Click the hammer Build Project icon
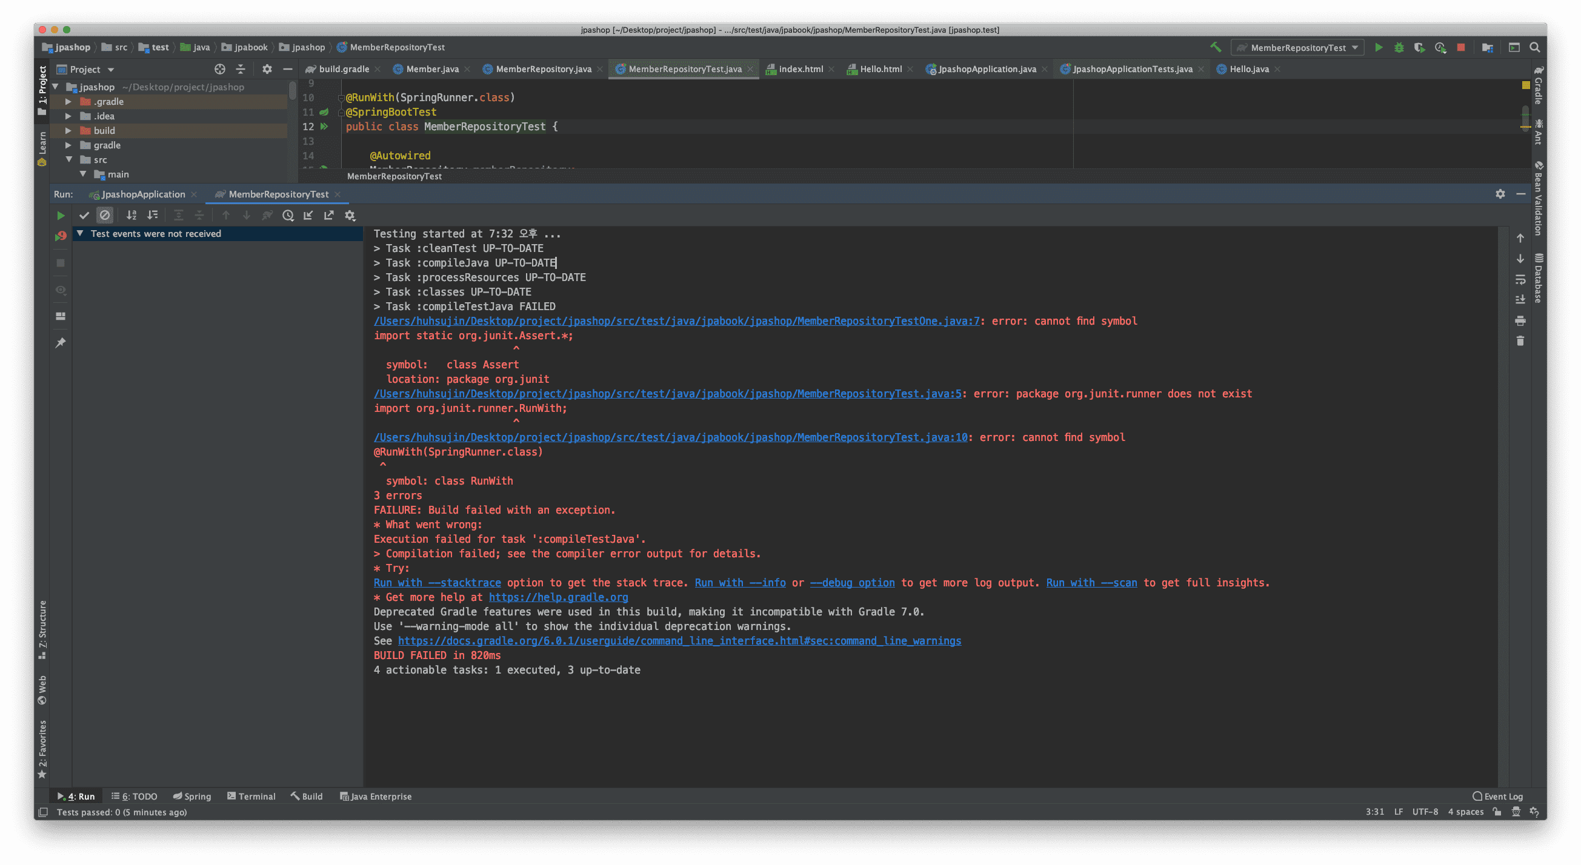 pyautogui.click(x=1215, y=47)
